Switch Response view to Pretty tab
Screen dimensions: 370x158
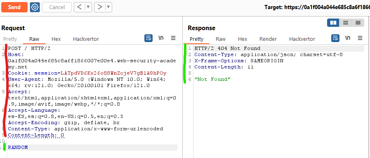pyautogui.click(x=197, y=39)
